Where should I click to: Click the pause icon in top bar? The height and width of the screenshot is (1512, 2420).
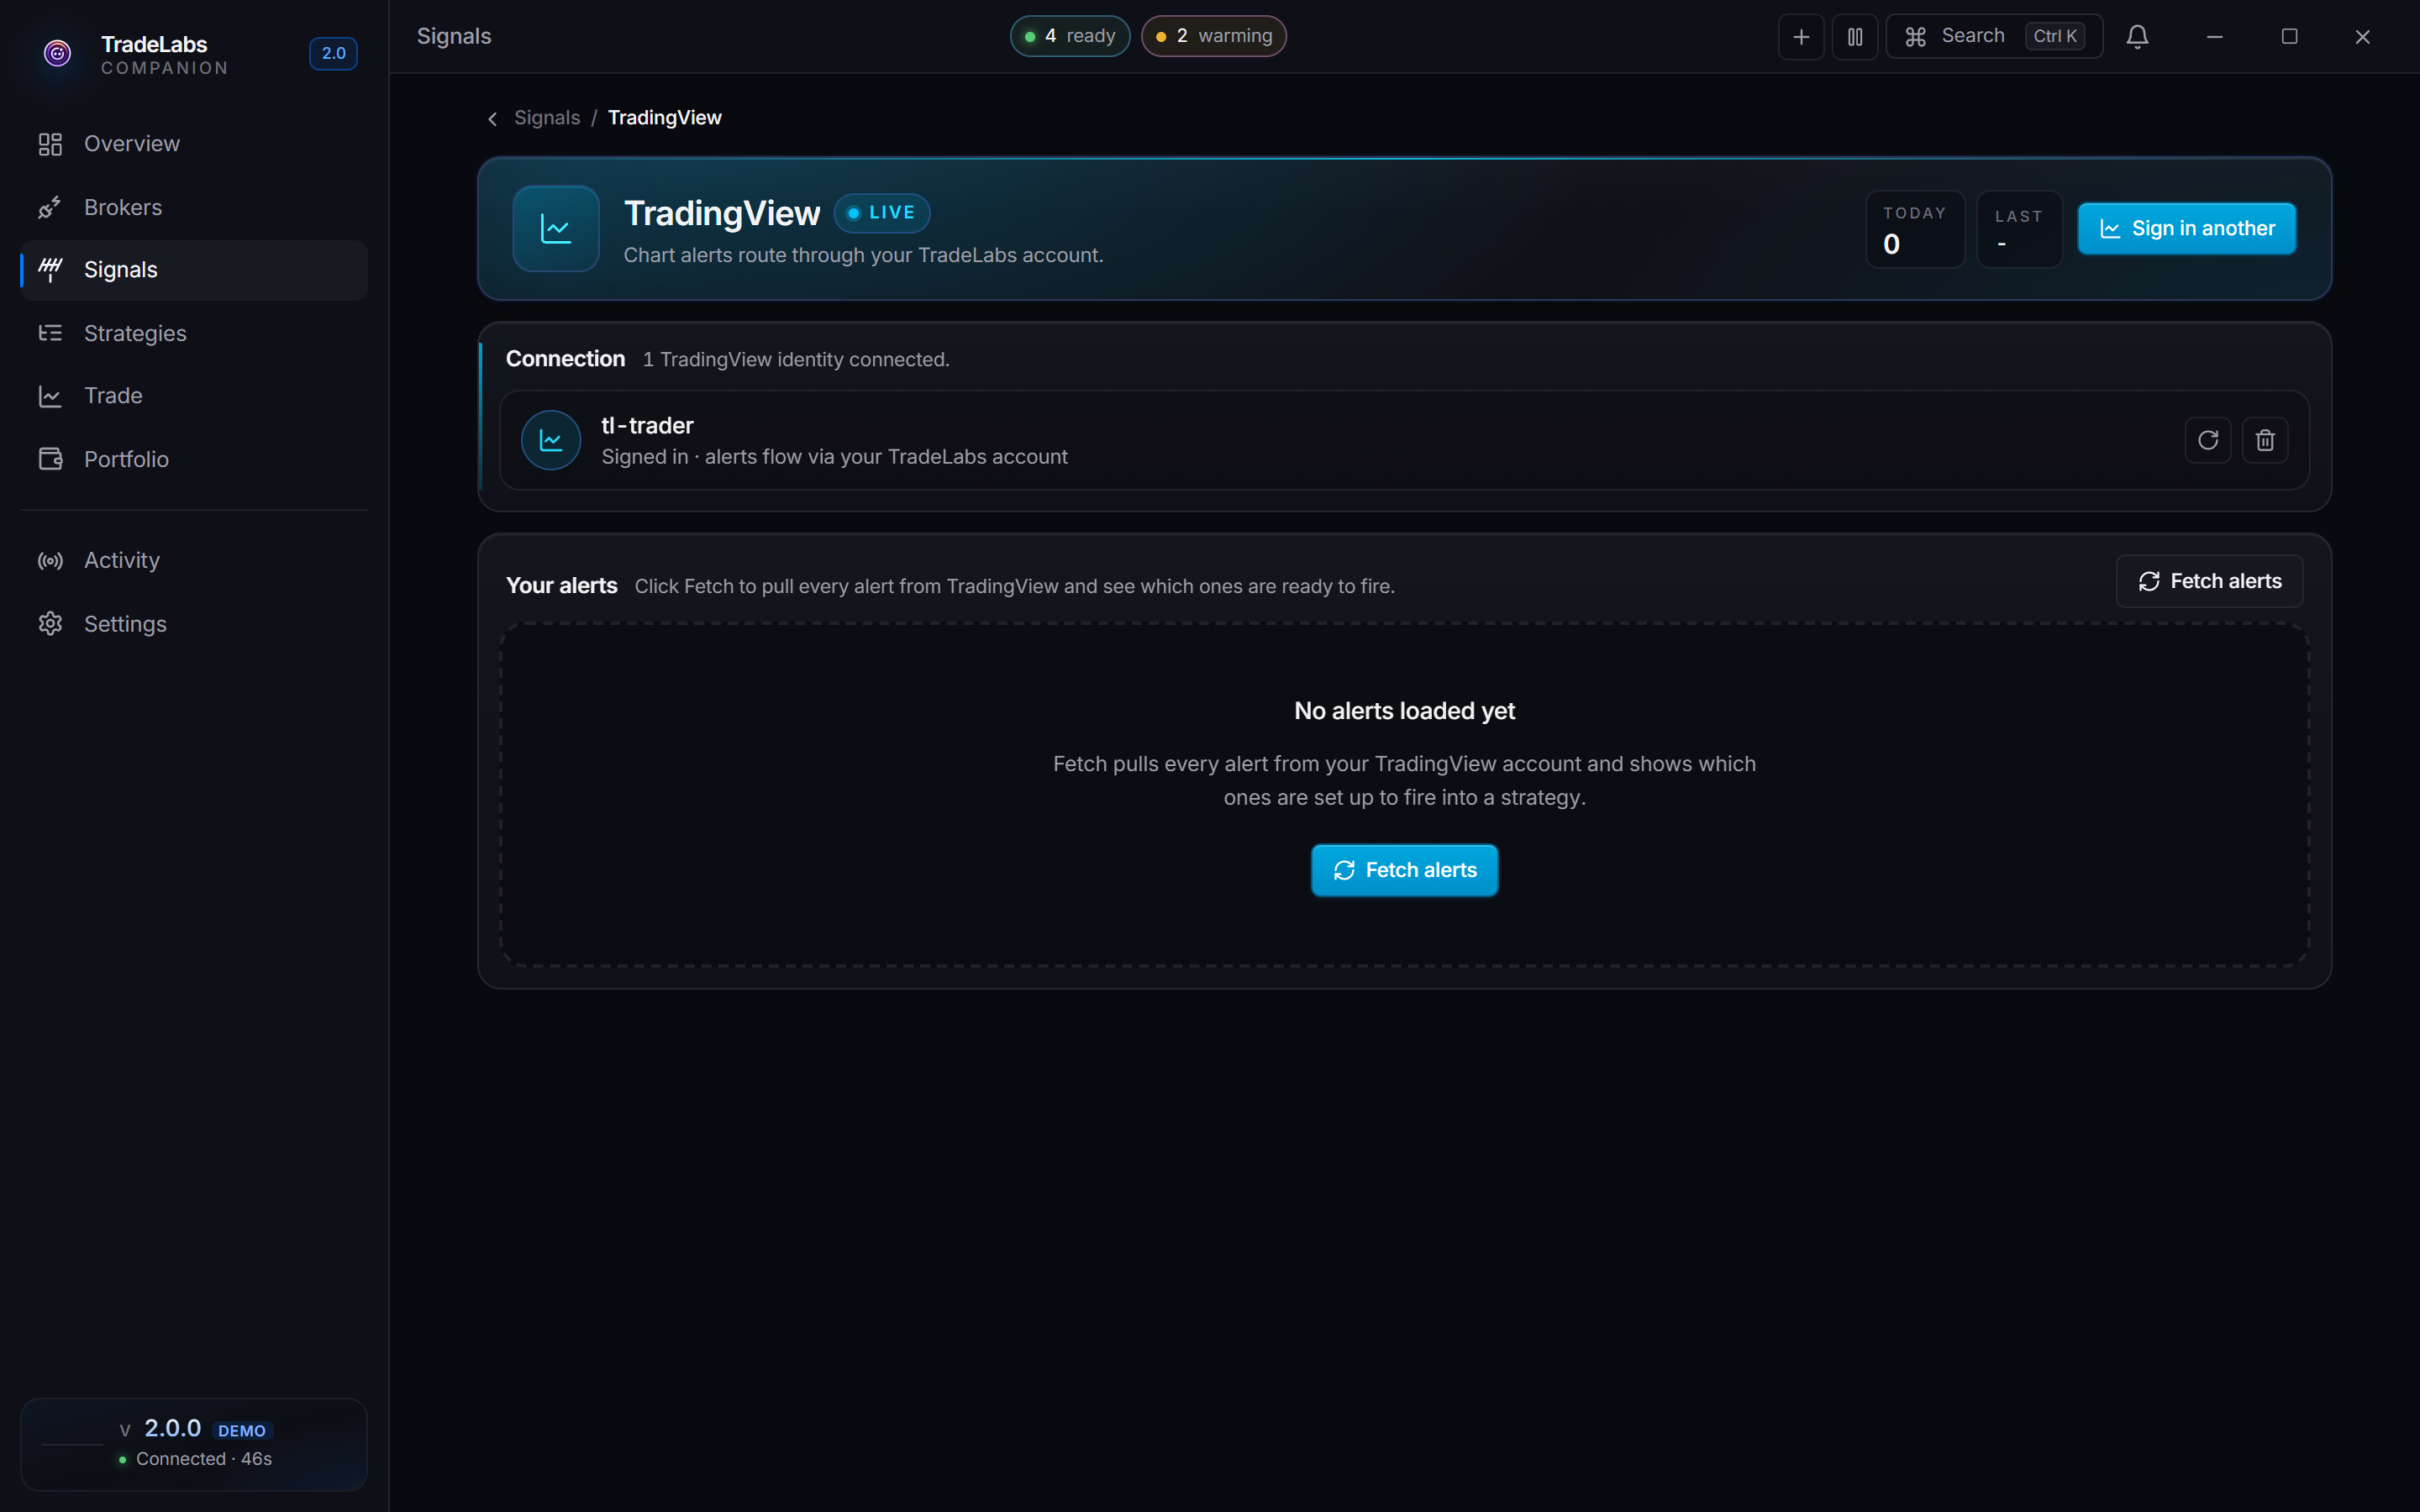[1855, 37]
